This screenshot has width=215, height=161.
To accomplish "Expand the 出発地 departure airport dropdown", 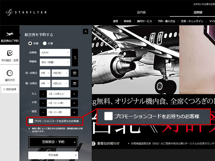I will point(55,53).
